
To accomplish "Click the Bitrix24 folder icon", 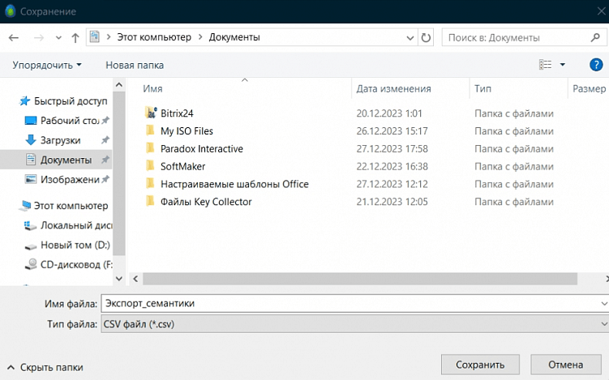I will [151, 113].
